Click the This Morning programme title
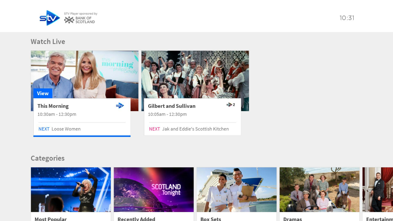Screen dimensions: 393x221 (x=53, y=106)
